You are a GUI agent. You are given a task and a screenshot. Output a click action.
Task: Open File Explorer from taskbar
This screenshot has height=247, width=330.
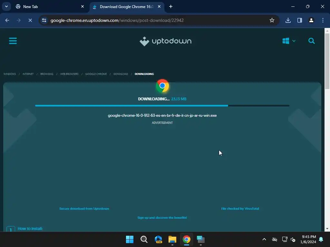172,239
